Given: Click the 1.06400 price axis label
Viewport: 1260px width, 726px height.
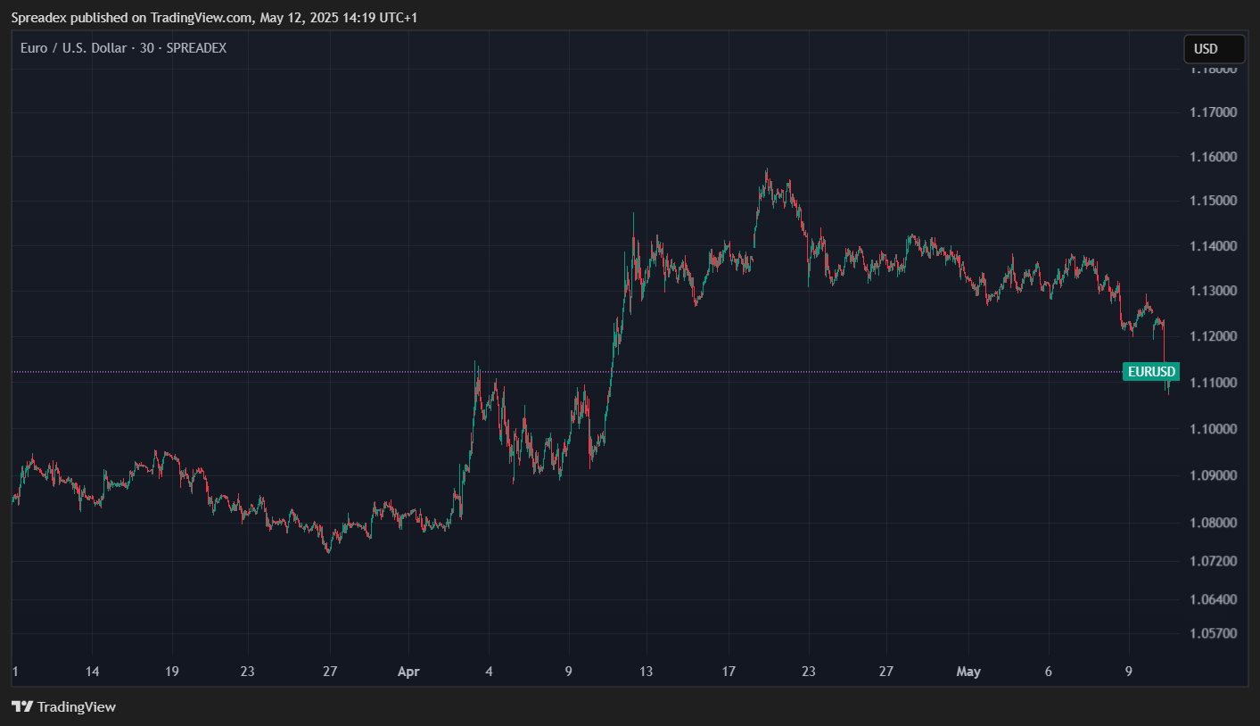Looking at the screenshot, I should click(x=1213, y=599).
